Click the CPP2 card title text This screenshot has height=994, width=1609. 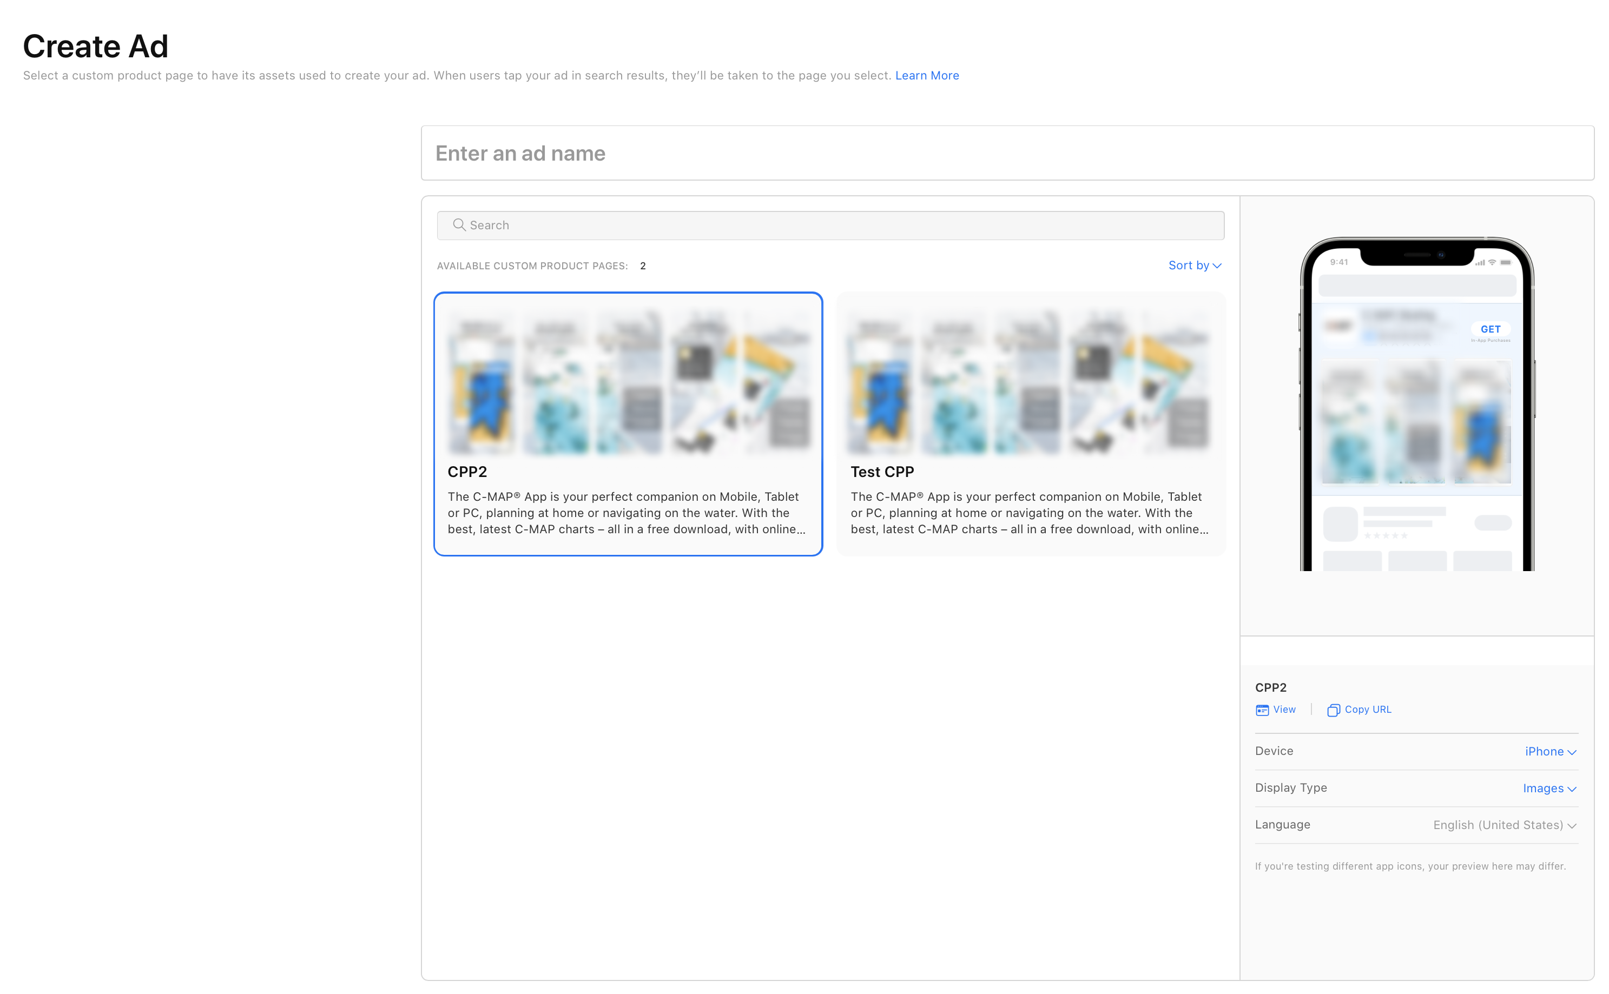[467, 472]
